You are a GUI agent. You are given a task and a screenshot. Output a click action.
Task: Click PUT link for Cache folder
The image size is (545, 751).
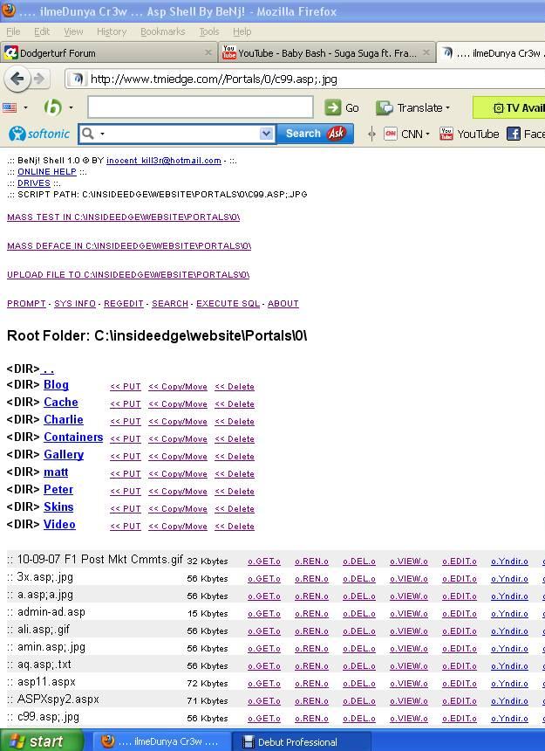pyautogui.click(x=126, y=404)
